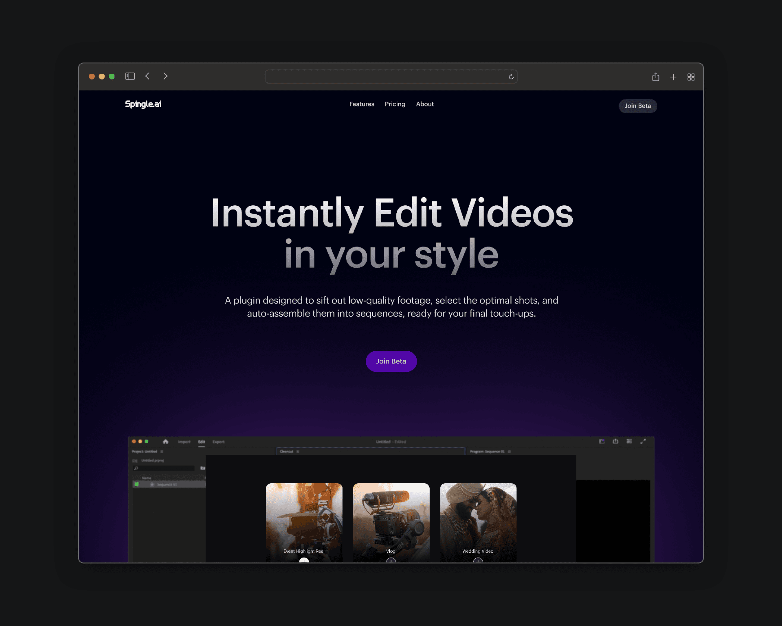Image resolution: width=782 pixels, height=626 pixels.
Task: Click the browser address bar
Action: [x=391, y=77]
